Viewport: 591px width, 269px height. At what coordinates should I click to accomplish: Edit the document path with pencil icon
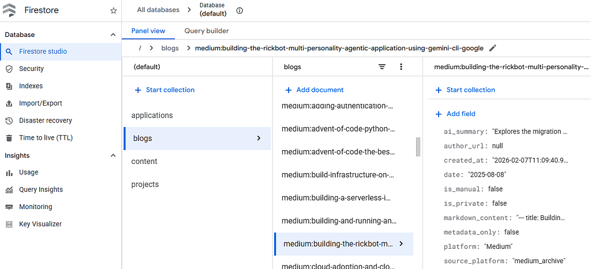pos(492,48)
